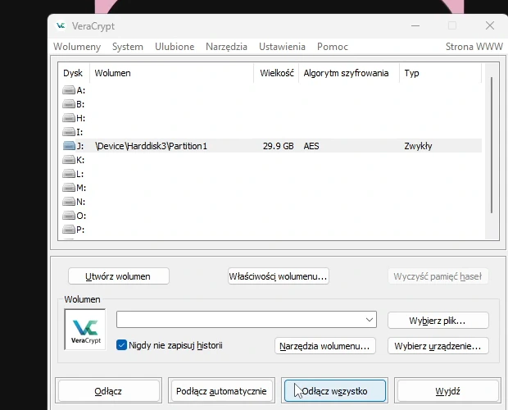Select mounted drive J: icon

coord(69,146)
